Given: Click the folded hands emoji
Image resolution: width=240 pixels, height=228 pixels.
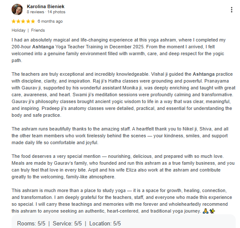Looking at the screenshot, I should coord(206,211).
